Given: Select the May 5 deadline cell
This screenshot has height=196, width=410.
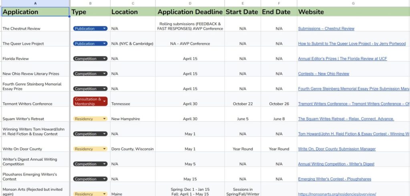Looking at the screenshot, I should tap(190, 160).
